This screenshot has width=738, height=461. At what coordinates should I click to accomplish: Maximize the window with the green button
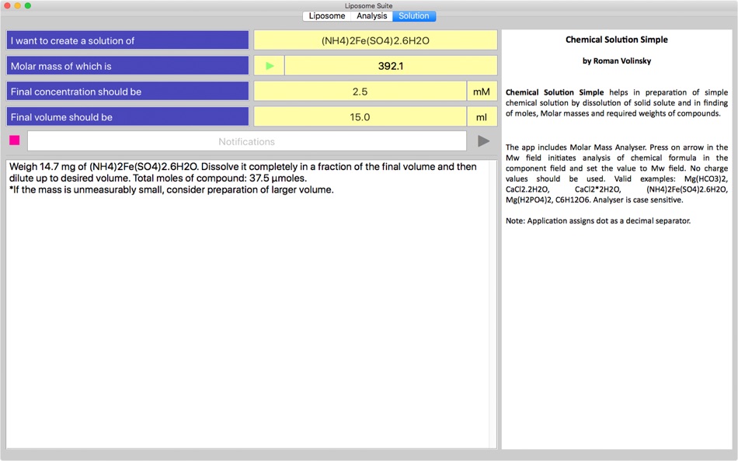(28, 5)
